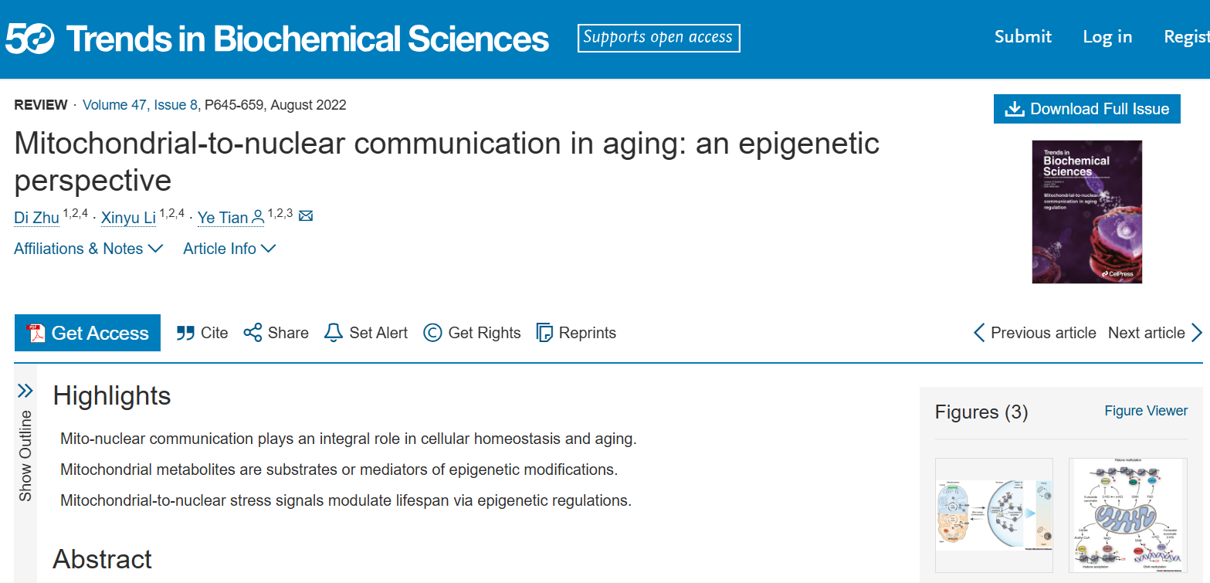1210x583 pixels.
Task: Open the second figure thumbnail showing mitochondria
Action: 1127,515
